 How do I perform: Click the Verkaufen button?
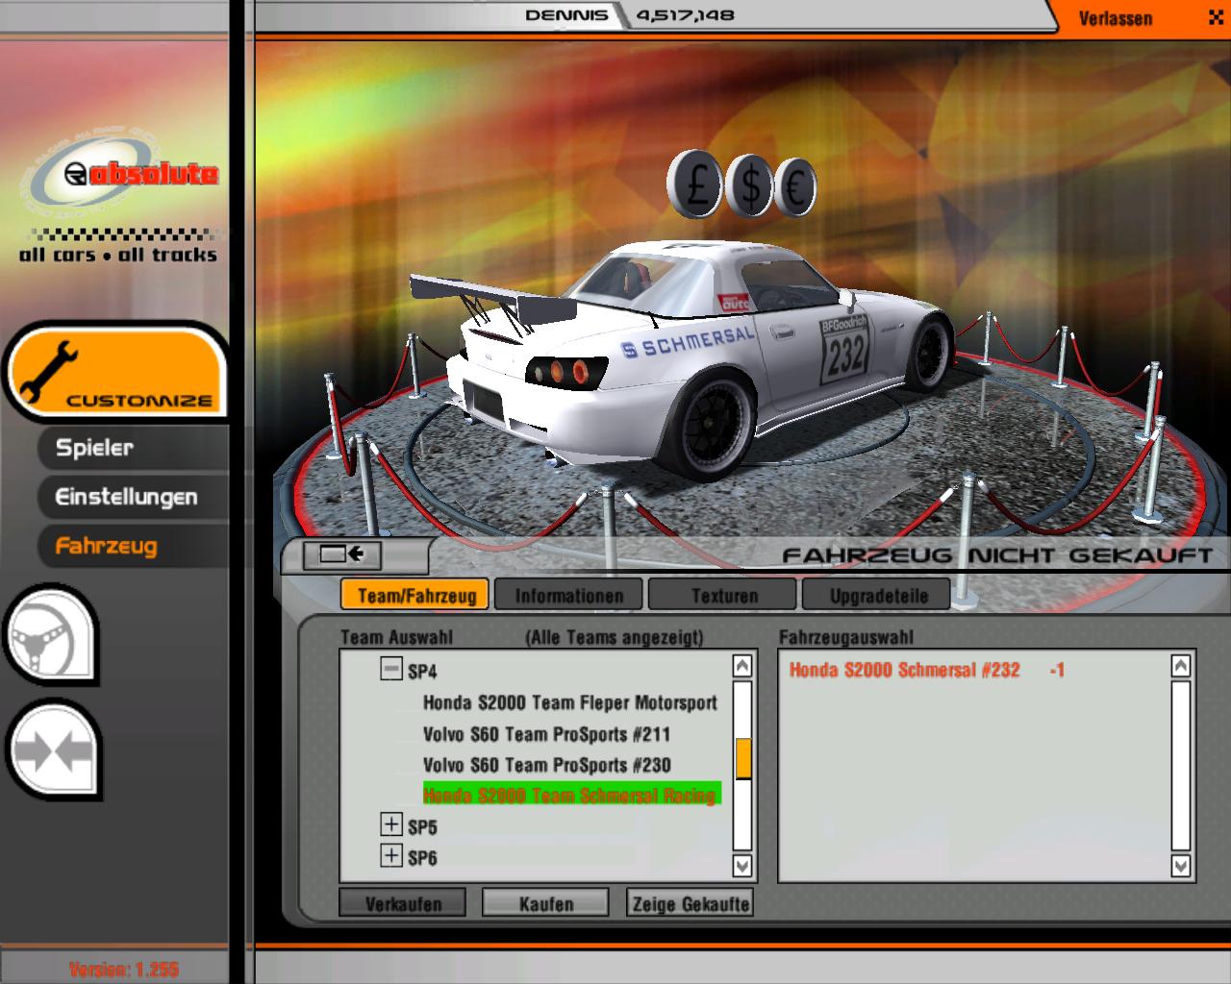(403, 903)
